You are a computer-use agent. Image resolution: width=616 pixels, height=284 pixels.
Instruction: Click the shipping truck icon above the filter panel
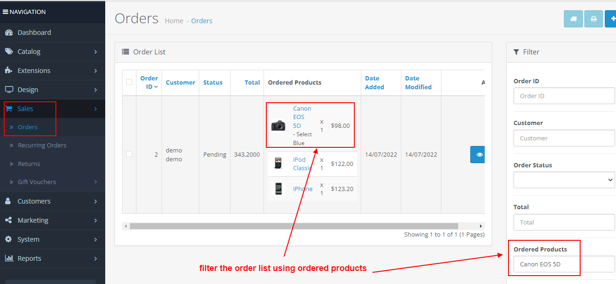point(573,19)
